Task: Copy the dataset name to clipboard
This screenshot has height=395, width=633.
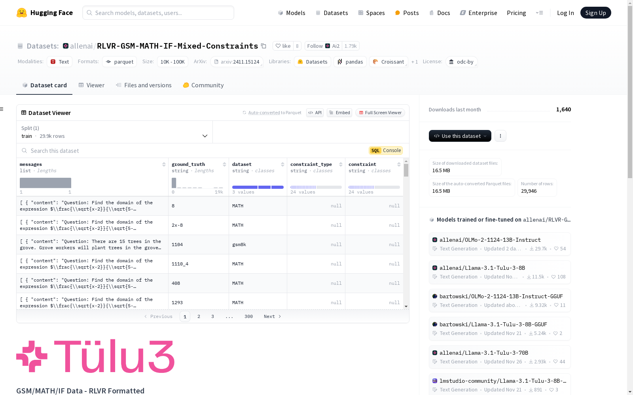Action: (x=263, y=46)
